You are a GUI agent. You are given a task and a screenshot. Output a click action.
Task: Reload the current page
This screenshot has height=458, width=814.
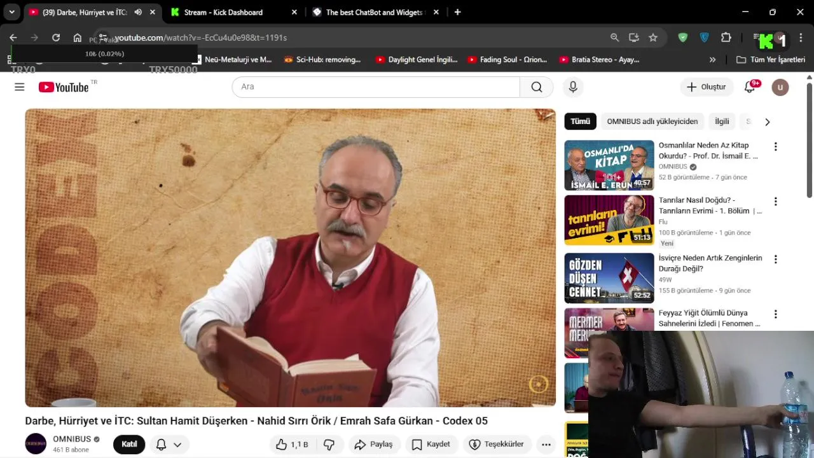tap(56, 38)
